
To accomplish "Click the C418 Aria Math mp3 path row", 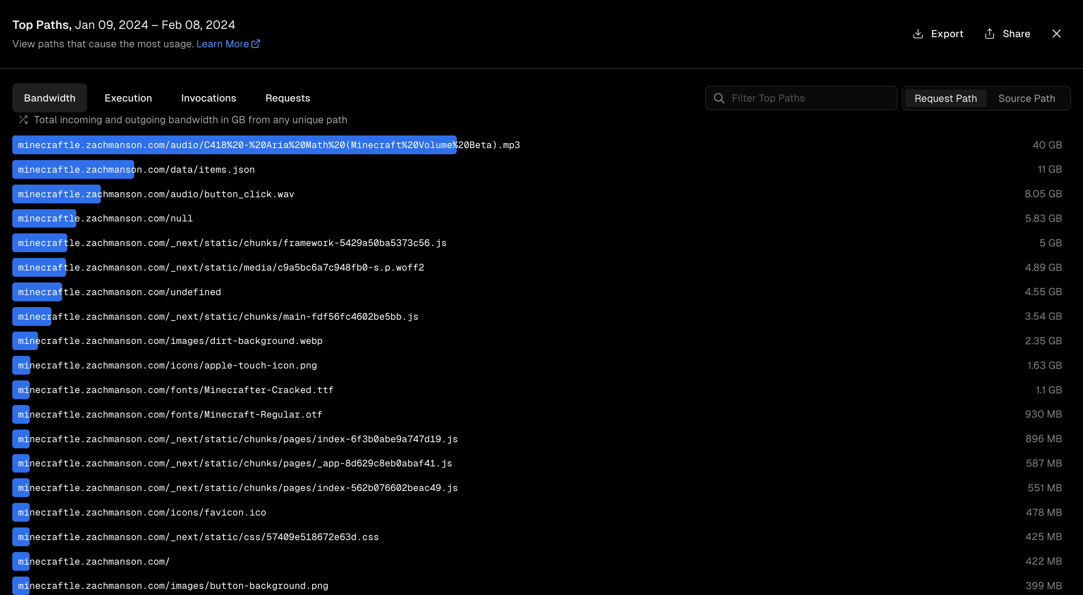I will (x=541, y=145).
